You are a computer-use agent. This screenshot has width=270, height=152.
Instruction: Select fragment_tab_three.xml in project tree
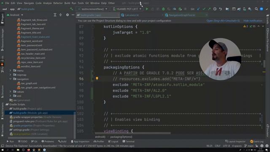pyautogui.click(x=34, y=20)
